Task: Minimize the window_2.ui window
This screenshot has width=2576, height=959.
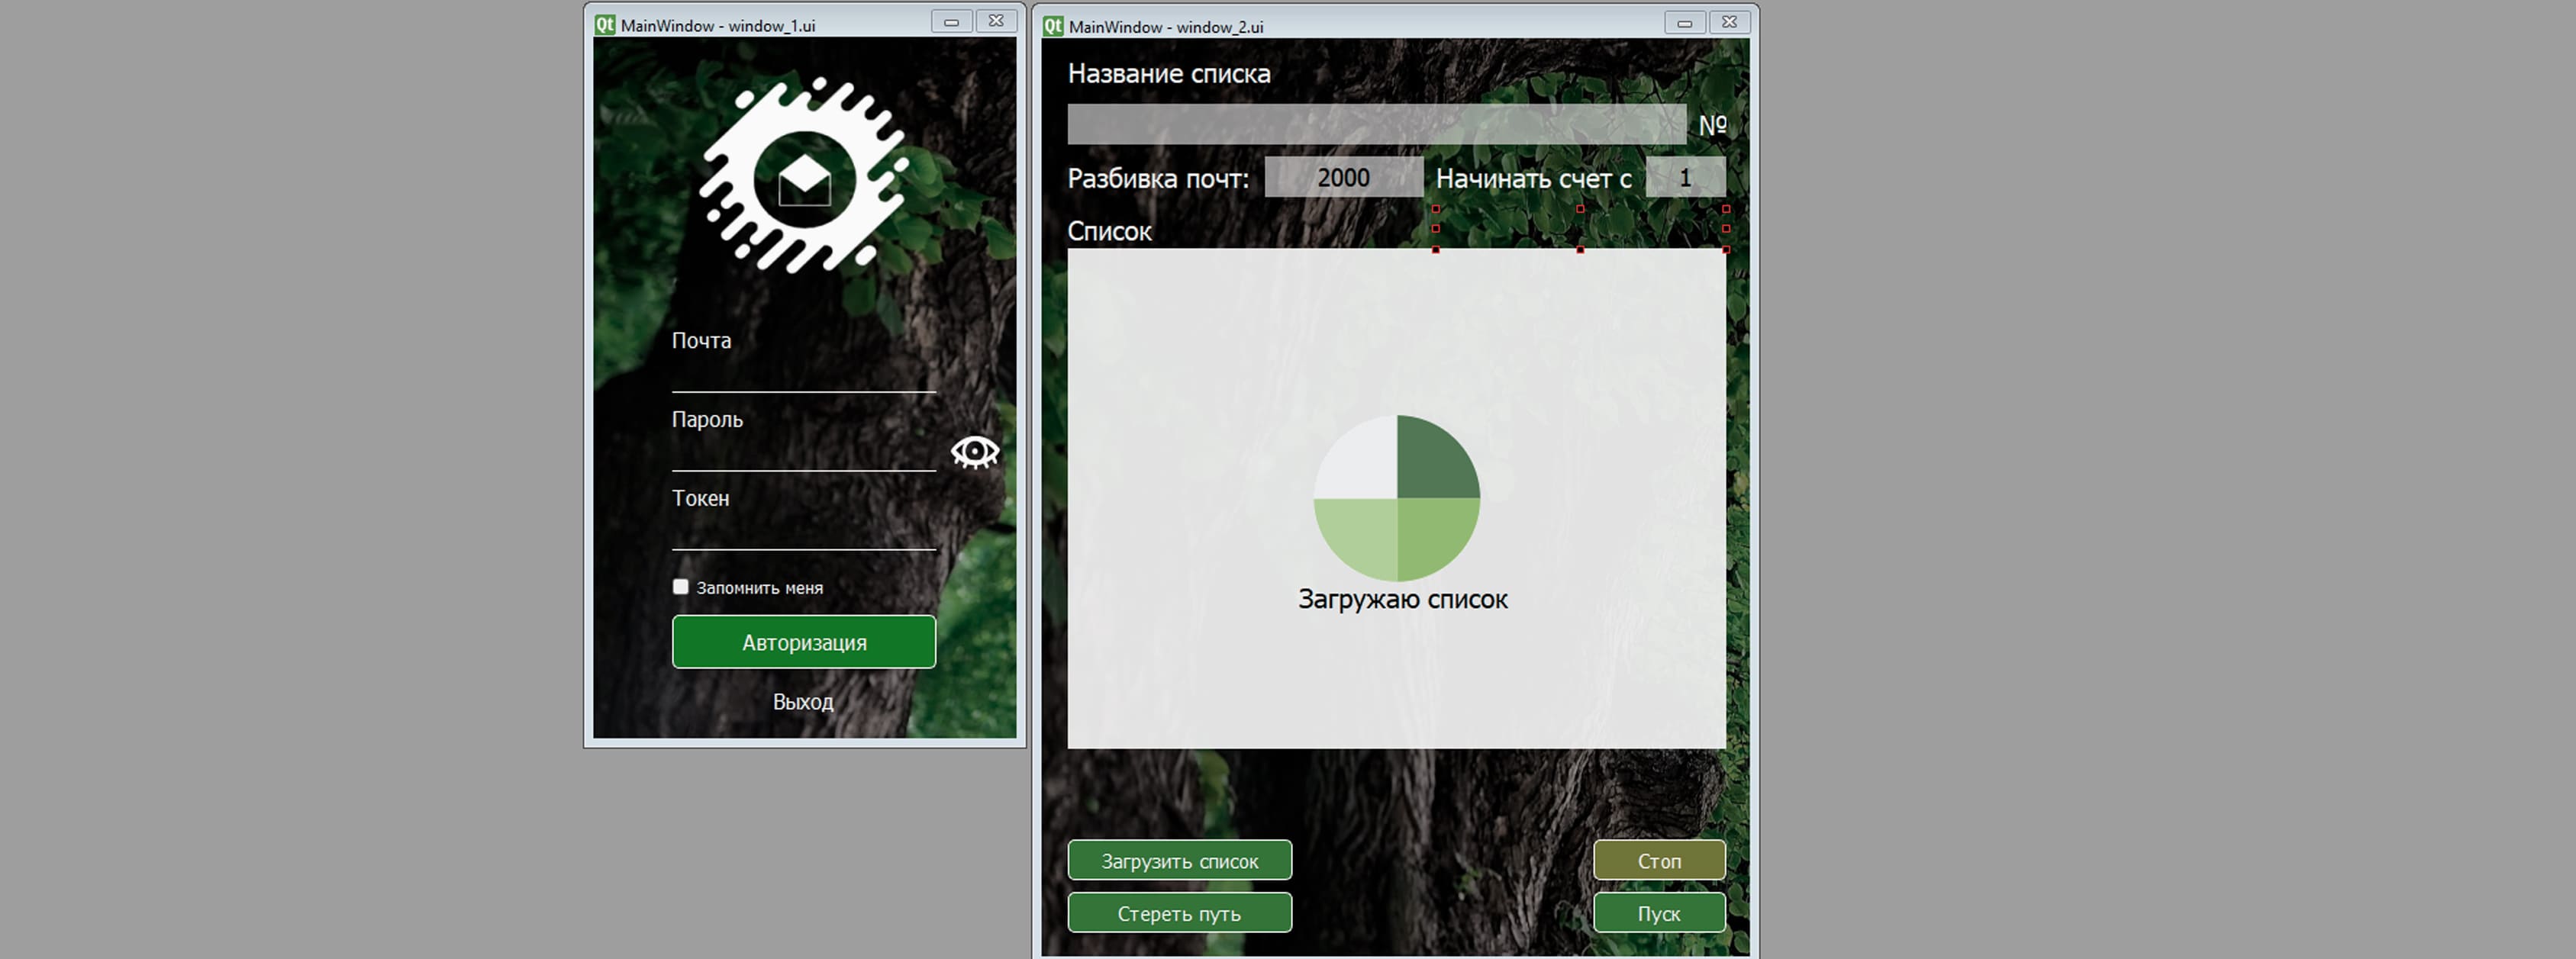Action: 1685,23
